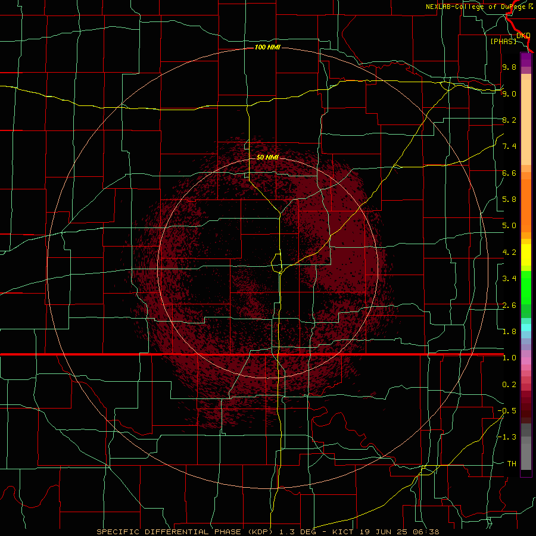Click the 3.4 value on the legend
This screenshot has width=536, height=536.
[509, 279]
